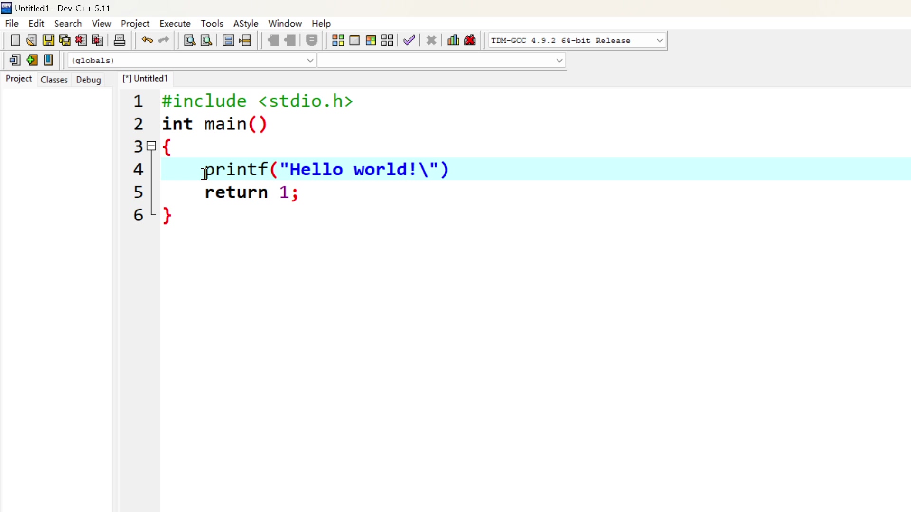The image size is (911, 512).
Task: Click the Find magnifier icon
Action: [190, 40]
